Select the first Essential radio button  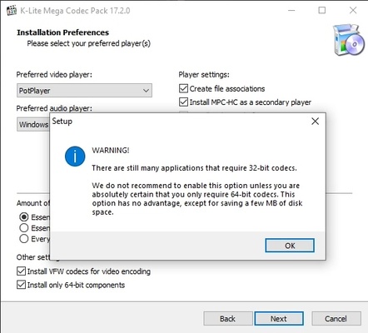[24, 216]
